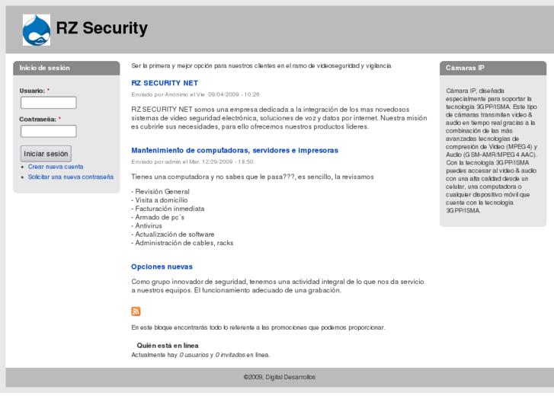Select Solicitar una nueva contraseña link

[x=71, y=177]
